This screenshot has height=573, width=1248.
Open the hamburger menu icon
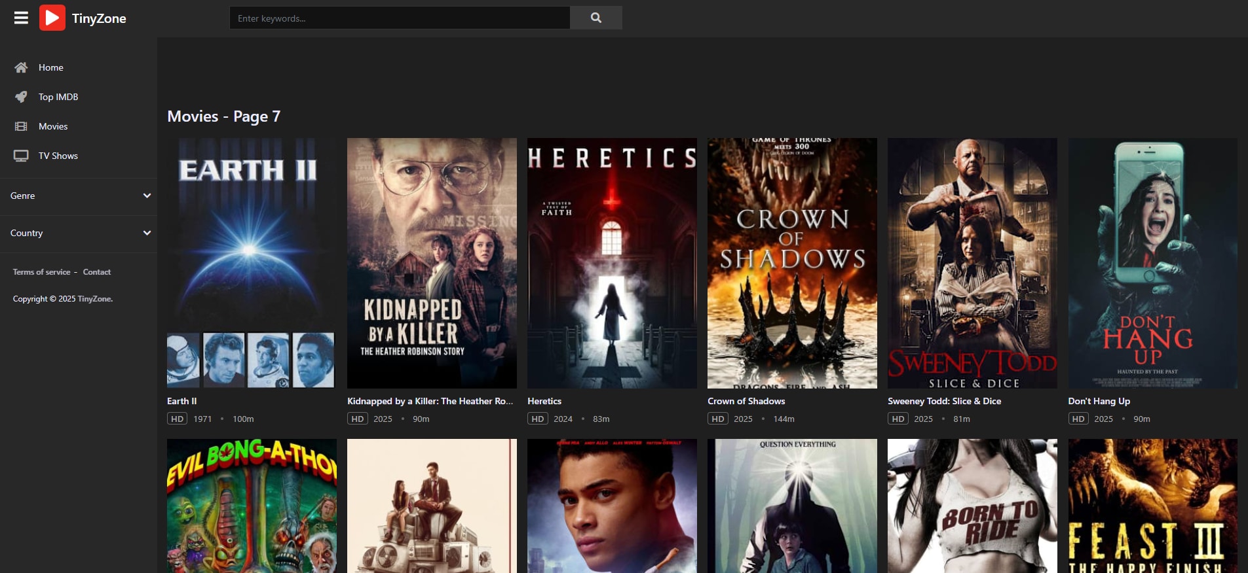click(21, 18)
